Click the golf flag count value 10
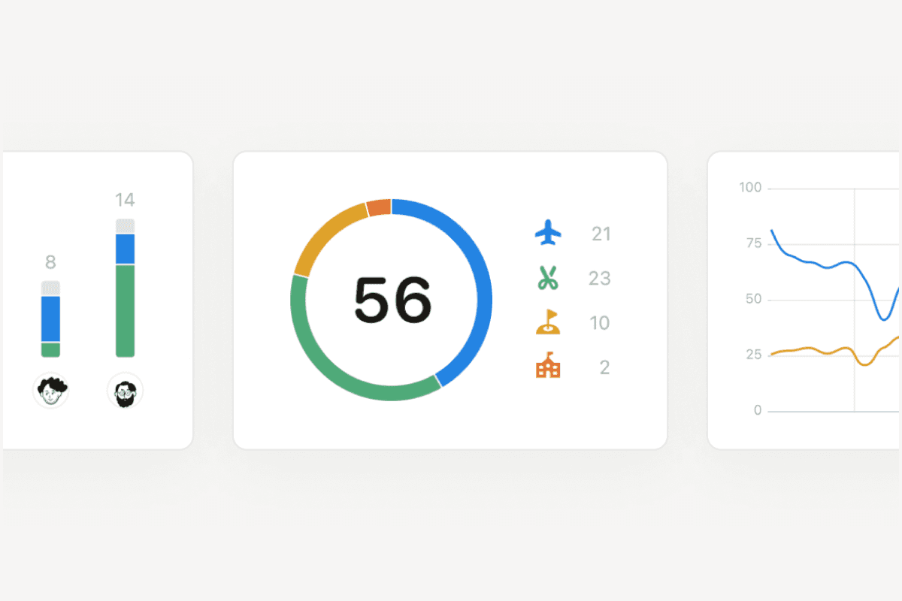The height and width of the screenshot is (601, 902). [600, 323]
